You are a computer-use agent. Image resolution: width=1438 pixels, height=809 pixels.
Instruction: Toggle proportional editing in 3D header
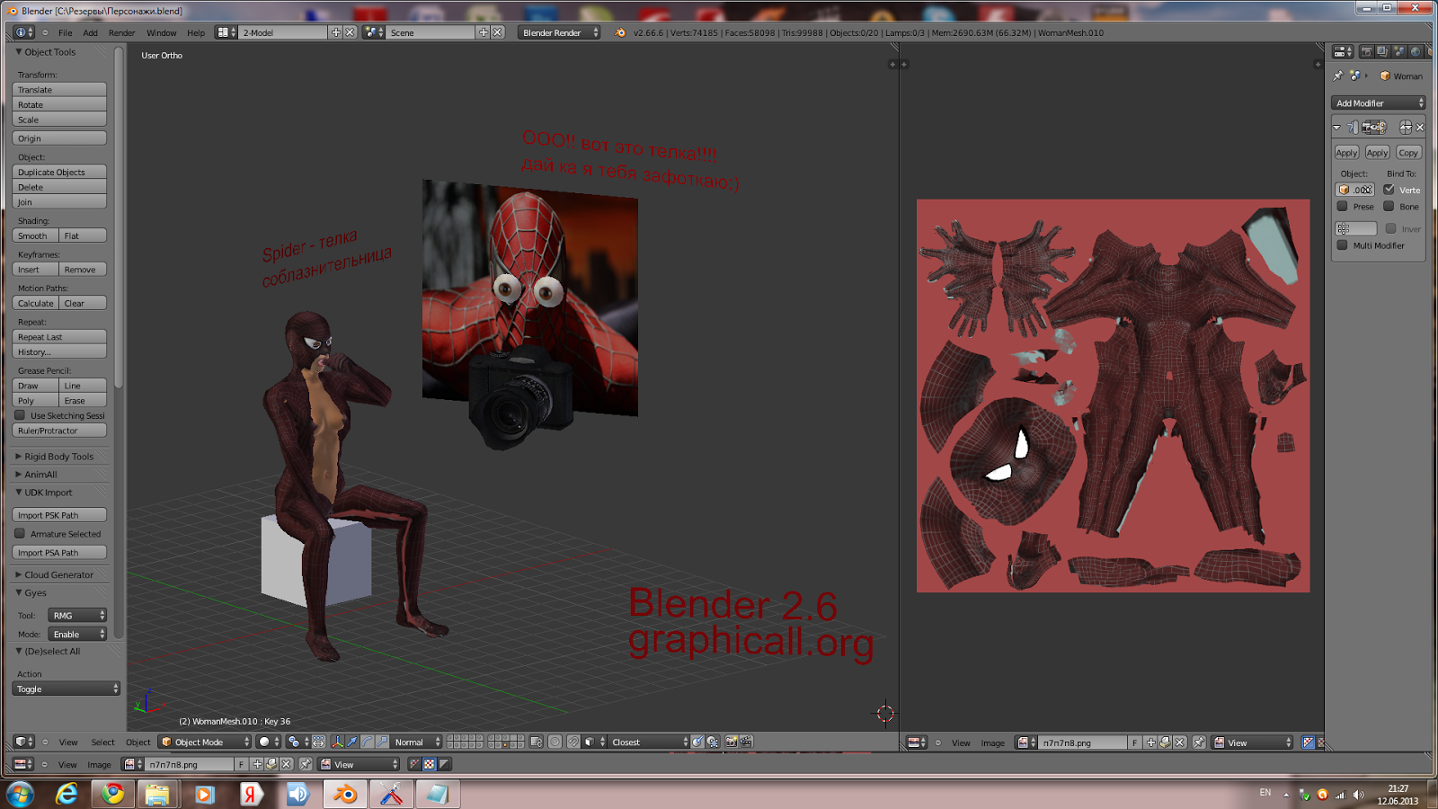coord(555,742)
